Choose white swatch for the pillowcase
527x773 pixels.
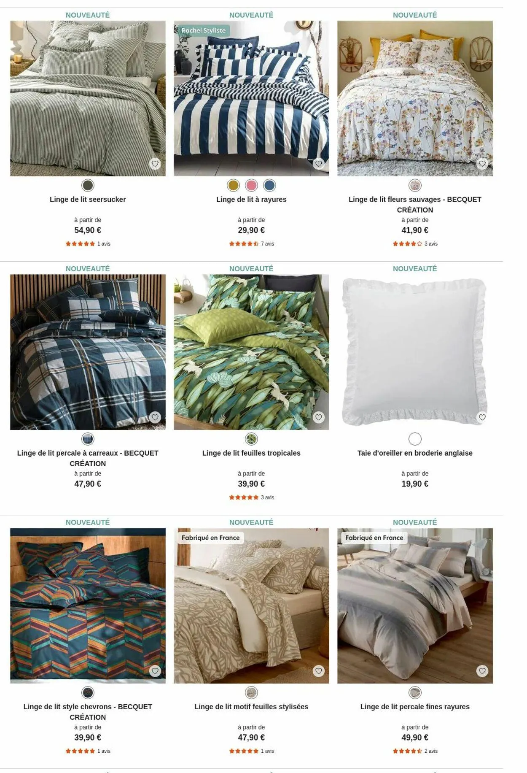coord(415,439)
